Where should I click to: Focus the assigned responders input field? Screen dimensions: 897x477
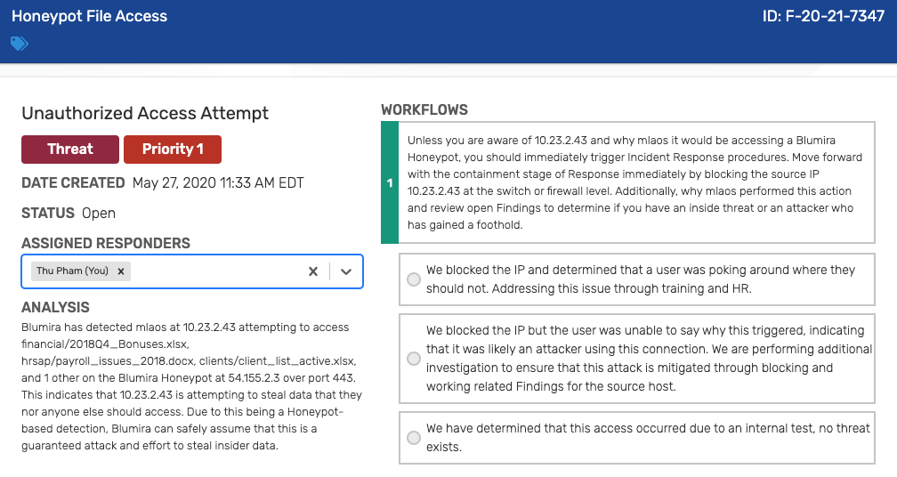coord(192,271)
